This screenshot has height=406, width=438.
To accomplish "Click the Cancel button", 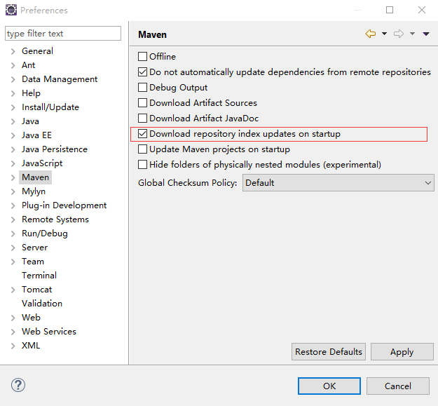I will 398,386.
